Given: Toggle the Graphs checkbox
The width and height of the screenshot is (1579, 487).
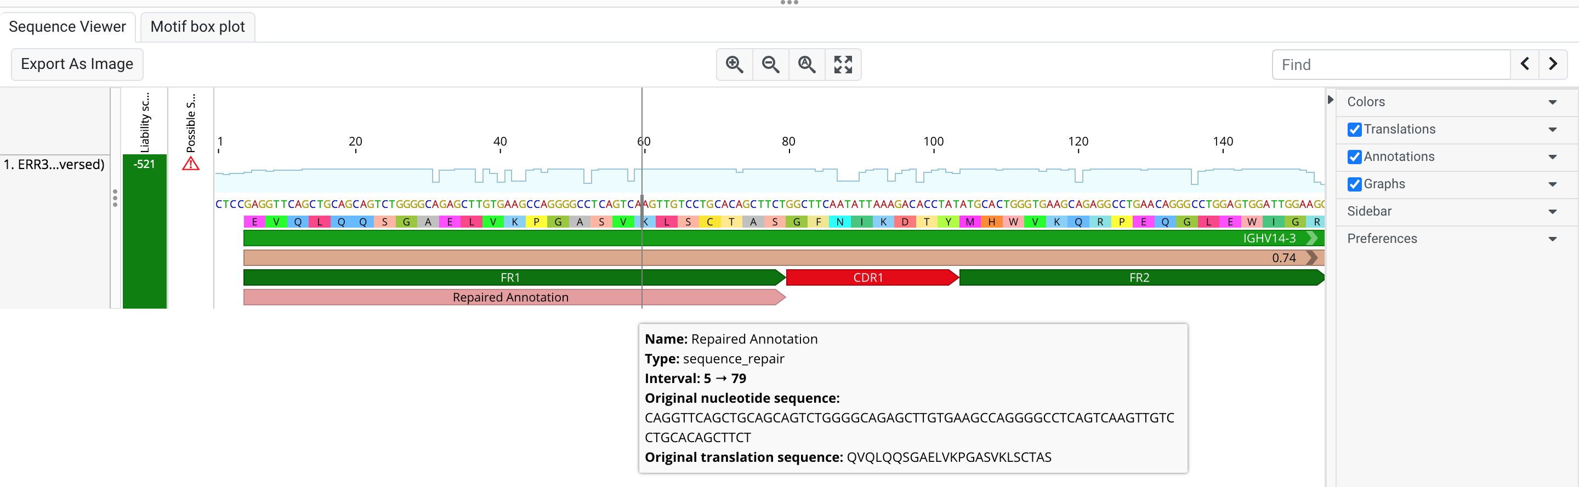Looking at the screenshot, I should click(x=1355, y=184).
